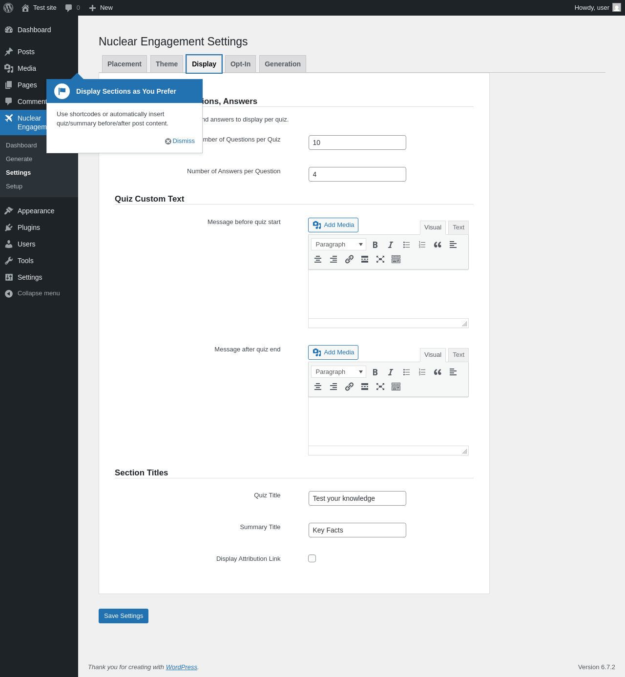Click inside after-quiz message editor area
625x677 pixels.
(x=388, y=421)
